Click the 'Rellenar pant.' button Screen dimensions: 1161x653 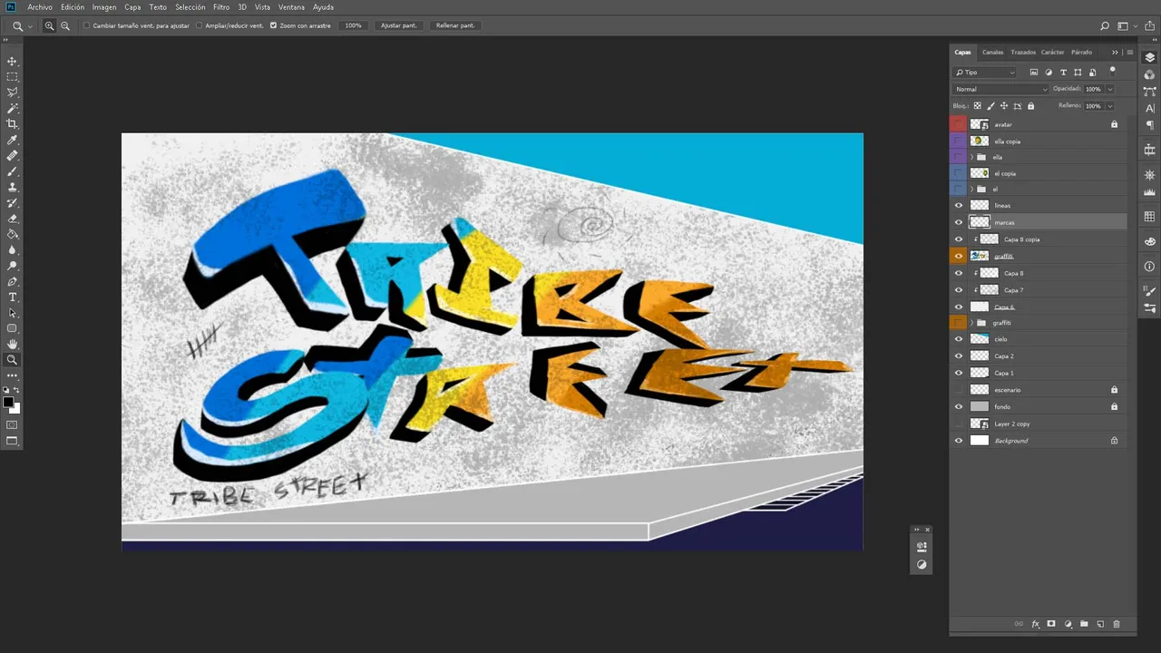(x=455, y=25)
